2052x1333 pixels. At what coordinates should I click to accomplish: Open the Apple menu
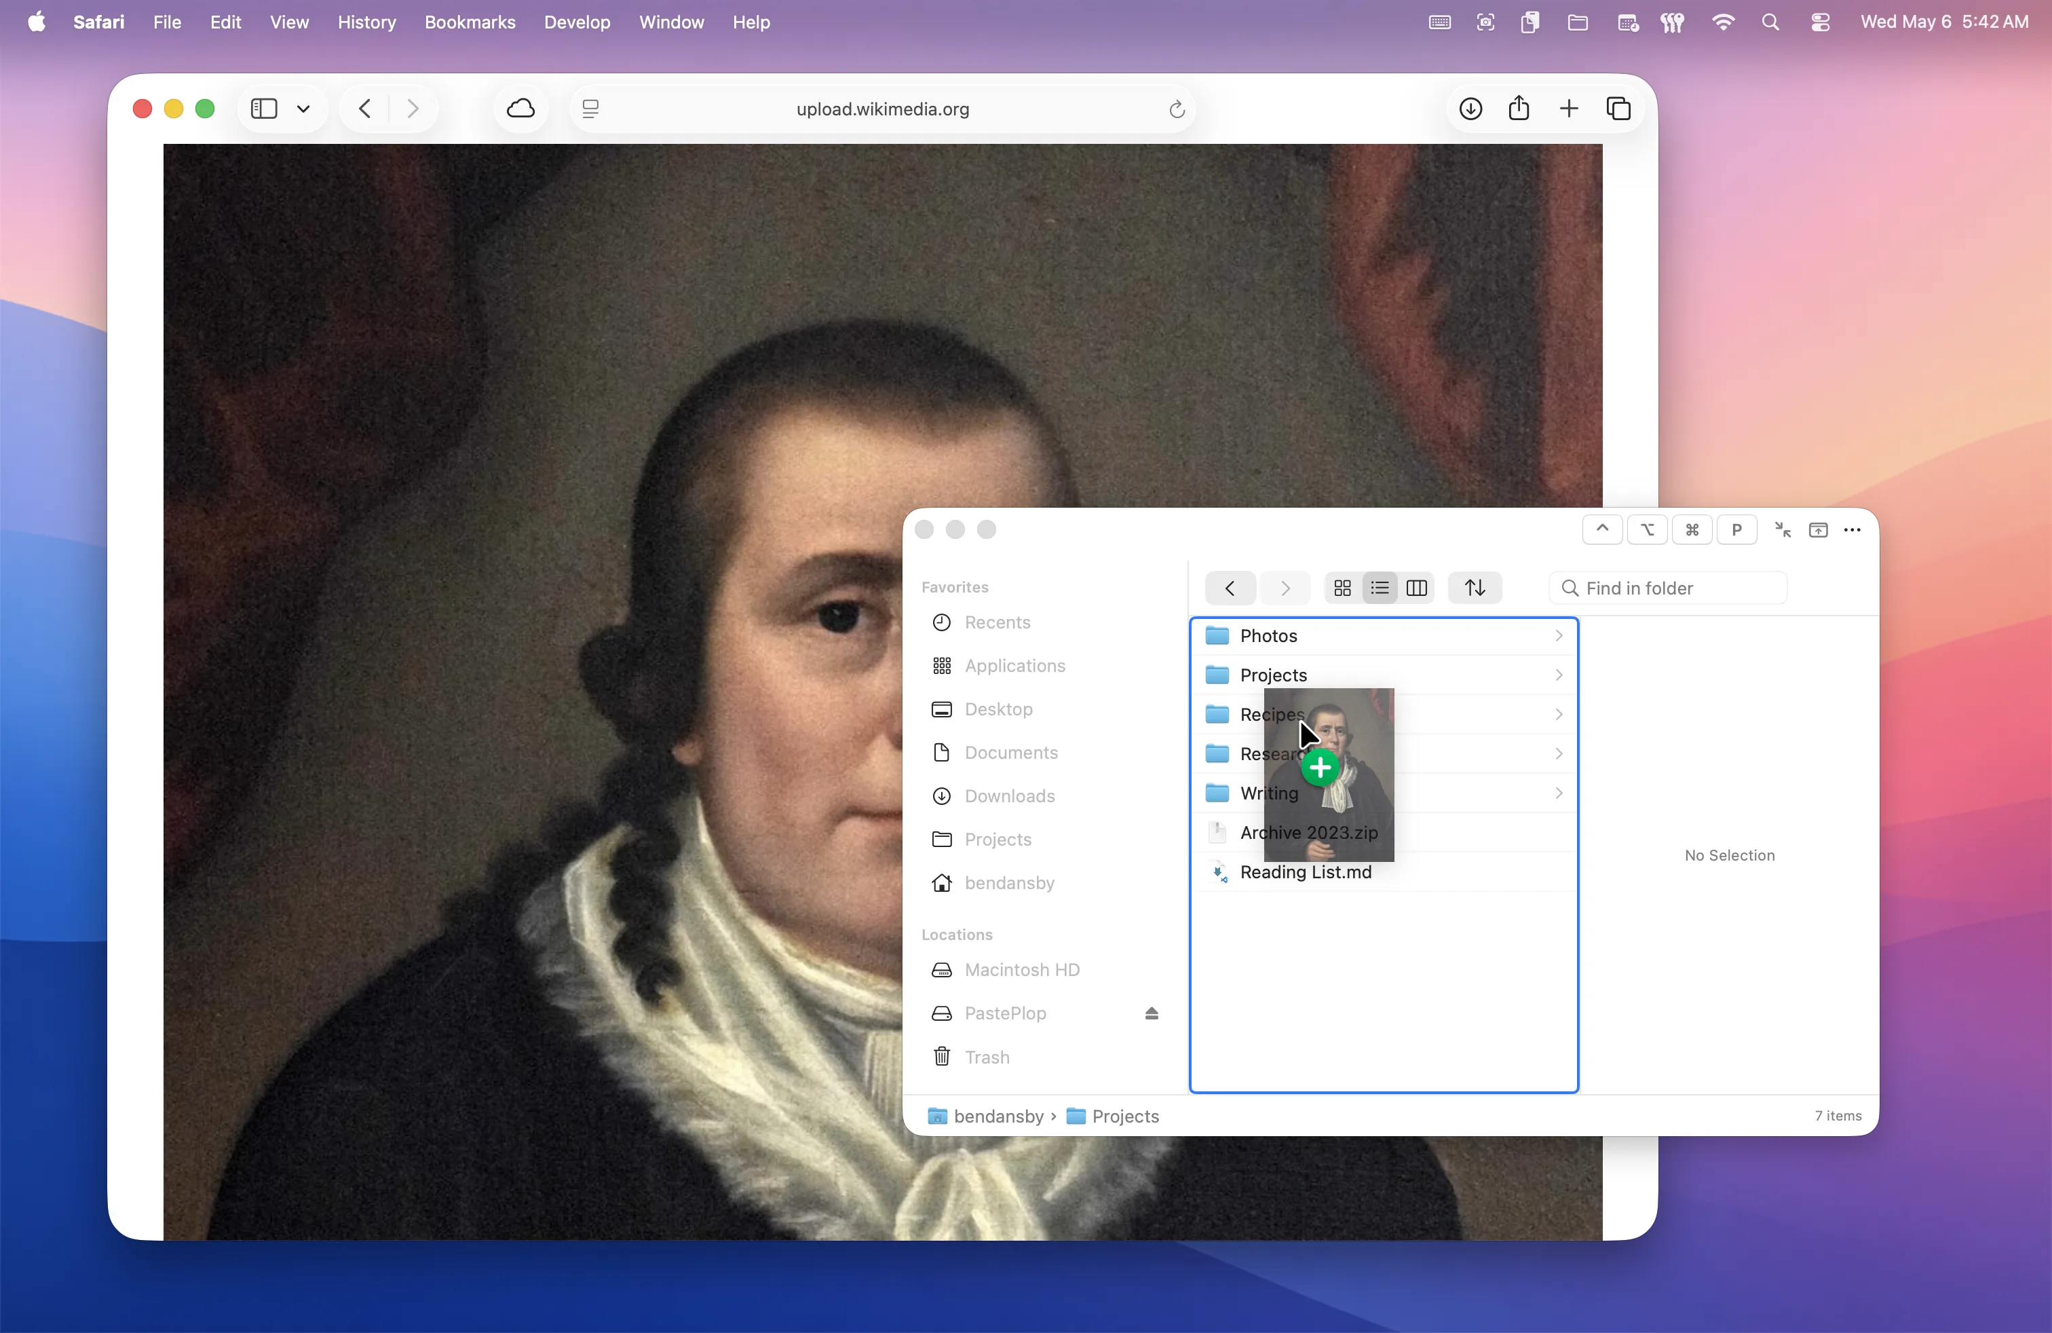point(36,22)
